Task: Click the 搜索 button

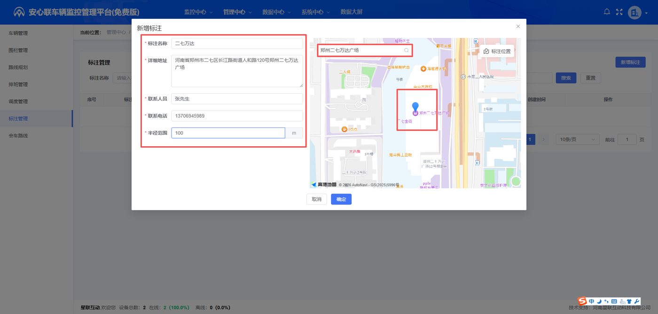Action: pos(566,78)
